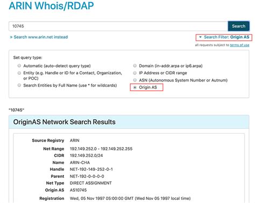Open the terms of use link
Viewport: 255px width, 203px height.
[x=239, y=45]
